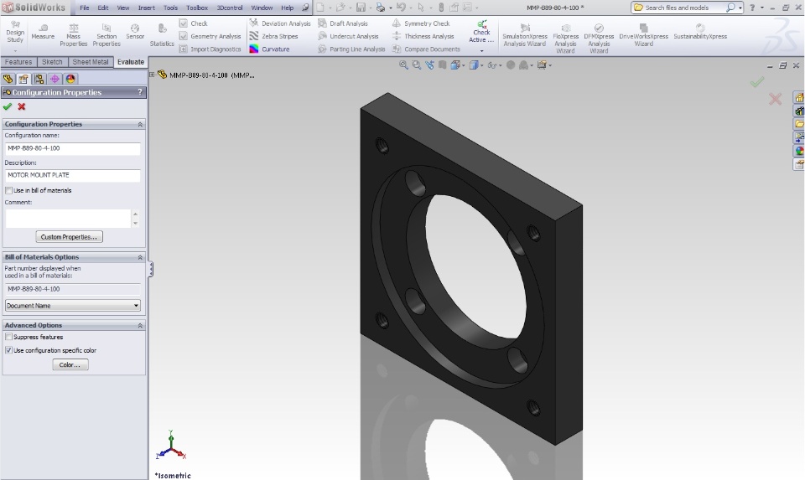Click the Comment text box

pos(68,219)
